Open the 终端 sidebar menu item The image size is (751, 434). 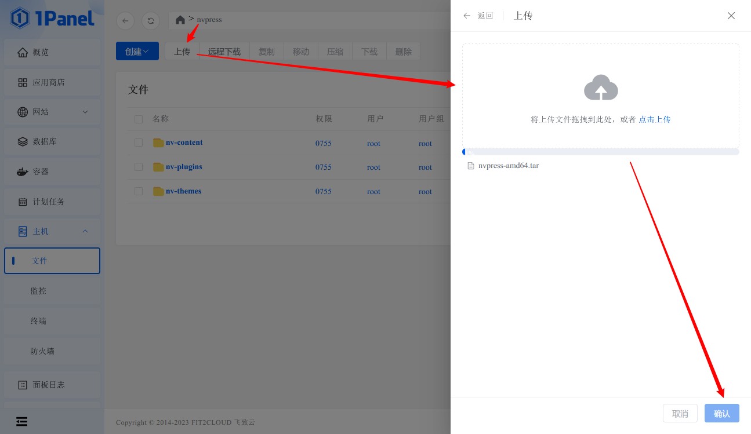coord(52,321)
